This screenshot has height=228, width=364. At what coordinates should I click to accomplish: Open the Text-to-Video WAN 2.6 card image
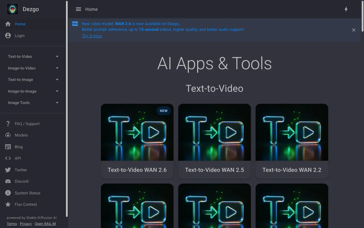[x=137, y=132]
